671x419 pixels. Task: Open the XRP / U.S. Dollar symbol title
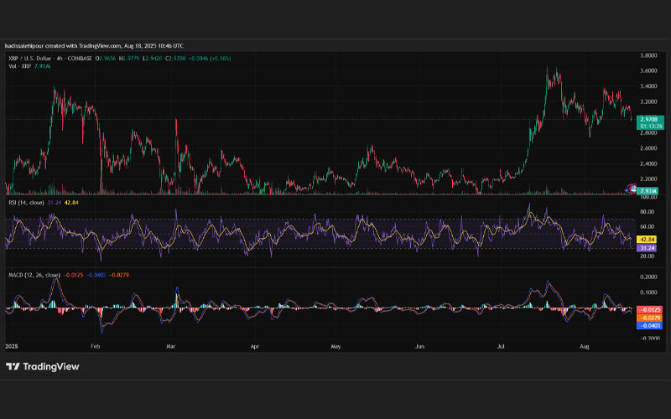point(30,59)
